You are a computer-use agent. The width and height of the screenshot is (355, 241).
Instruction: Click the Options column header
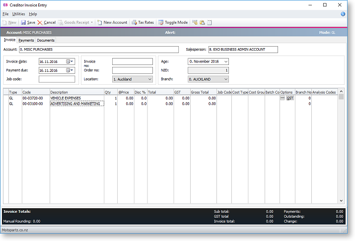287,92
